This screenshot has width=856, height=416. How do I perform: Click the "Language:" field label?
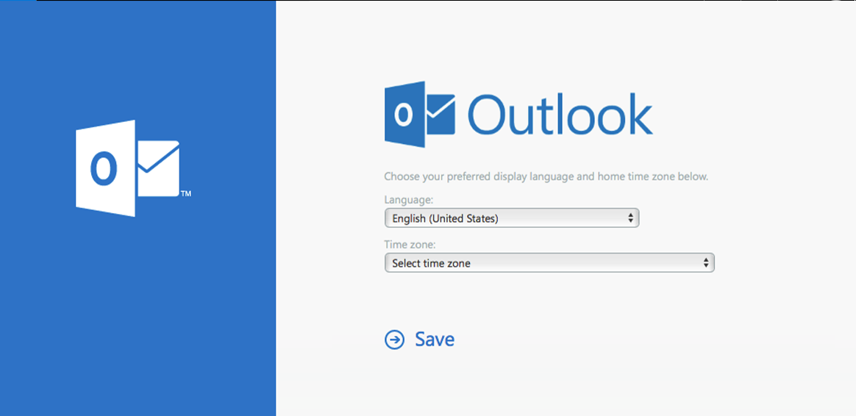409,200
